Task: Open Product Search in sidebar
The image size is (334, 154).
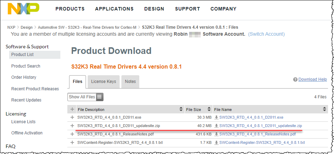Action: pos(26,66)
